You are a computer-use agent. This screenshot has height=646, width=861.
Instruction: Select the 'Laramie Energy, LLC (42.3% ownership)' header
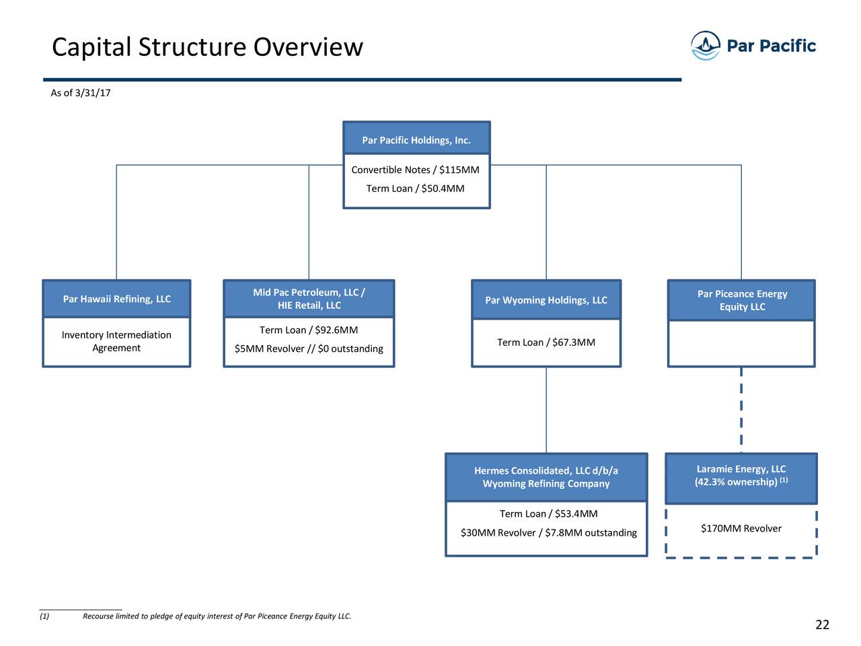pos(741,478)
